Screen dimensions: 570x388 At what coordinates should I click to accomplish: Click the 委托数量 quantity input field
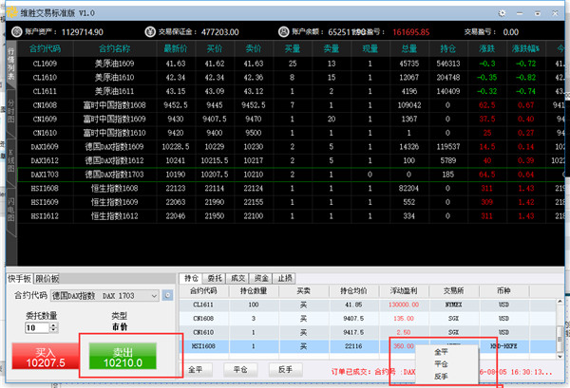pos(37,327)
